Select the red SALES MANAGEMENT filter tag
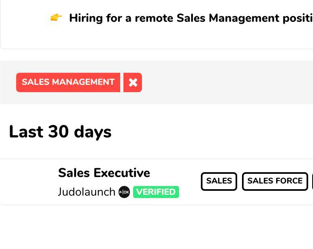Screen dimensions: 313x249 tap(68, 82)
